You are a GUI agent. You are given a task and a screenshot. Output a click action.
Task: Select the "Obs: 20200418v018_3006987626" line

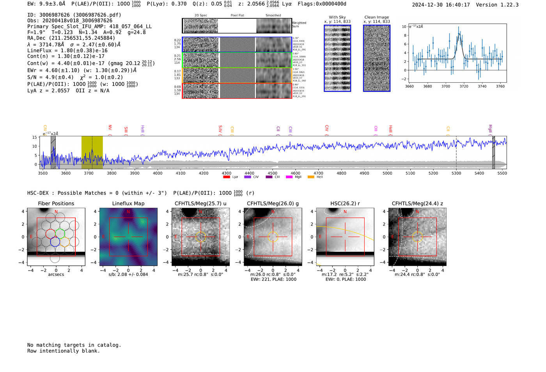click(x=70, y=21)
